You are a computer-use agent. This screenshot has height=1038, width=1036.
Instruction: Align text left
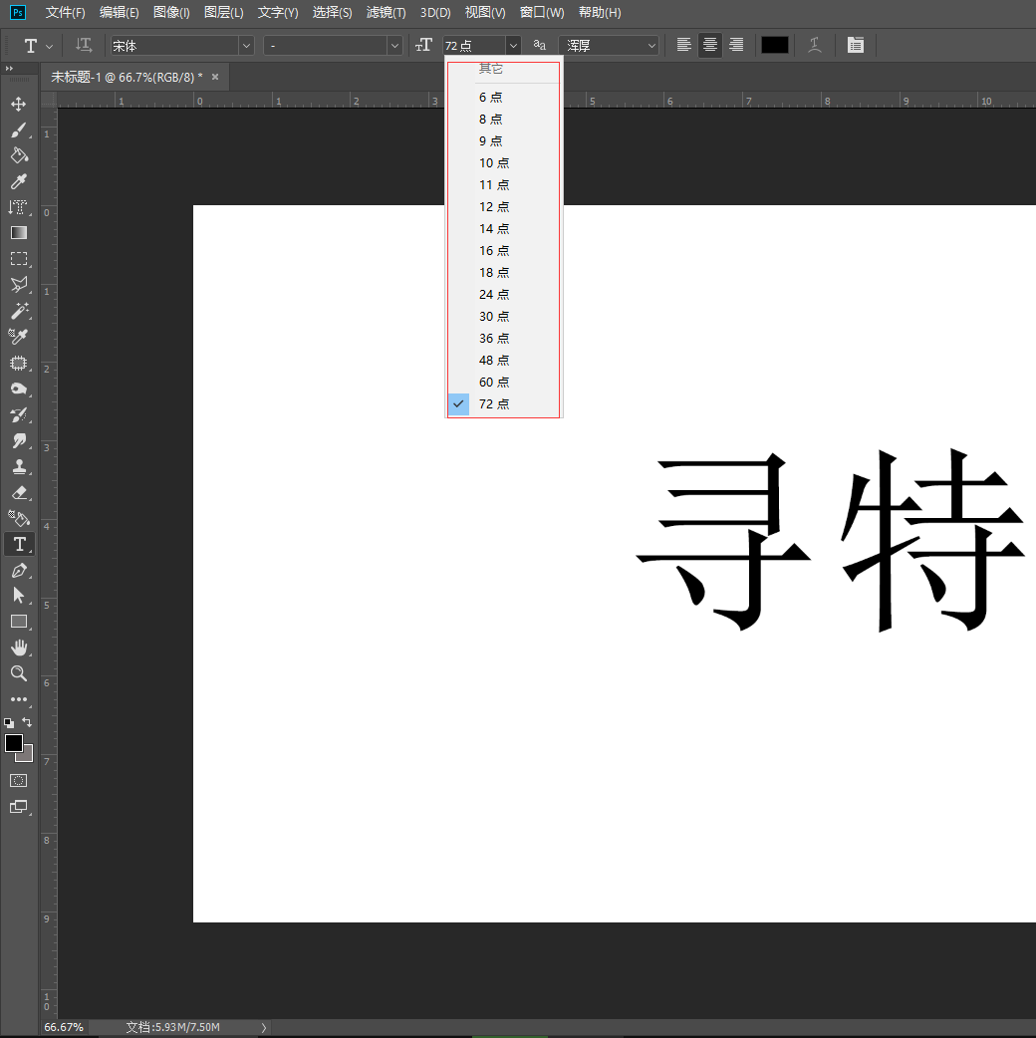(683, 45)
